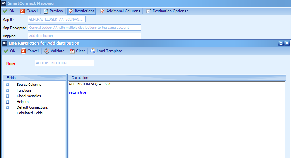
Task: Click OK in SmartConnect Mapping toolbar
Action: point(9,11)
